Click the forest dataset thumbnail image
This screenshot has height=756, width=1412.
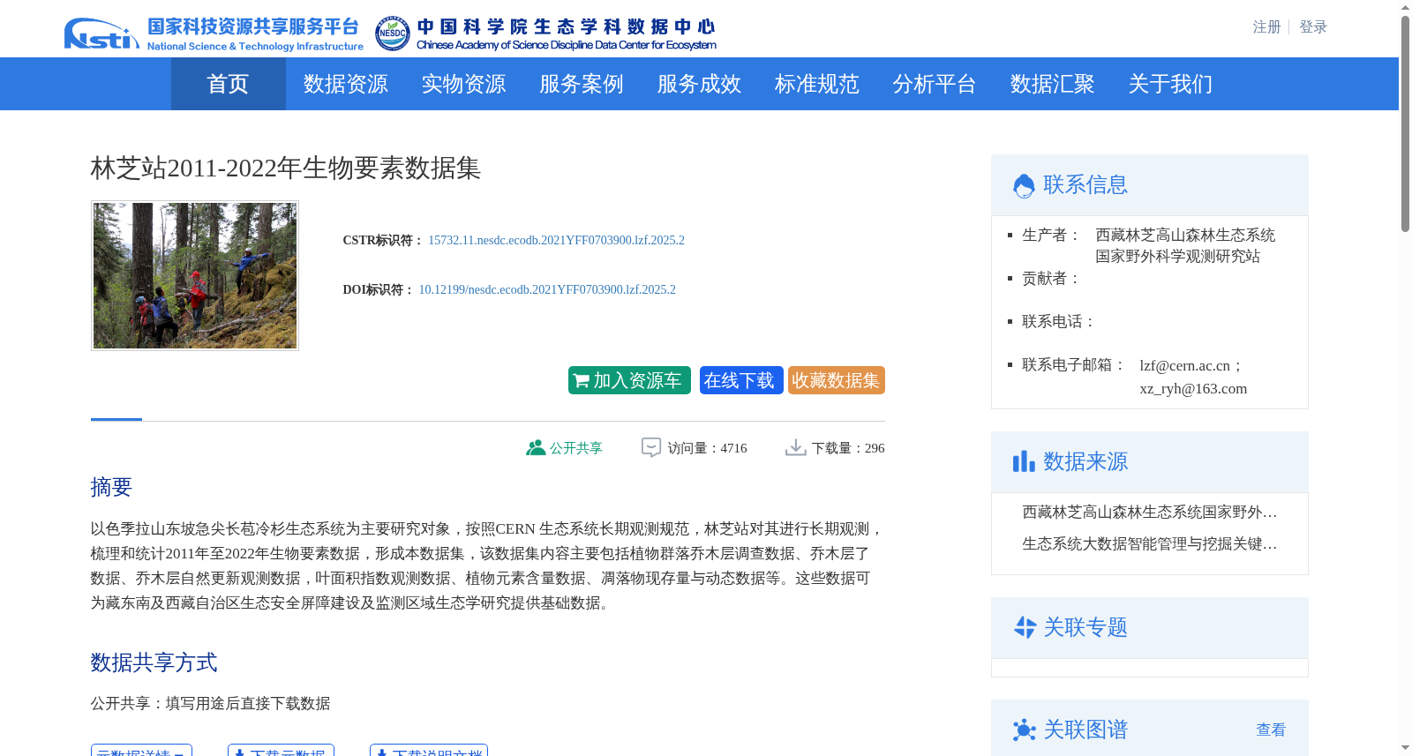(195, 275)
